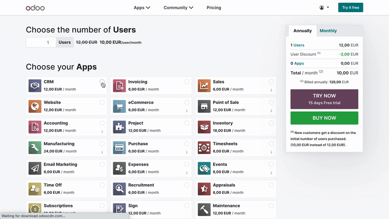389x219 pixels.
Task: Click the Email Marketing paper plane icon
Action: pyautogui.click(x=35, y=168)
